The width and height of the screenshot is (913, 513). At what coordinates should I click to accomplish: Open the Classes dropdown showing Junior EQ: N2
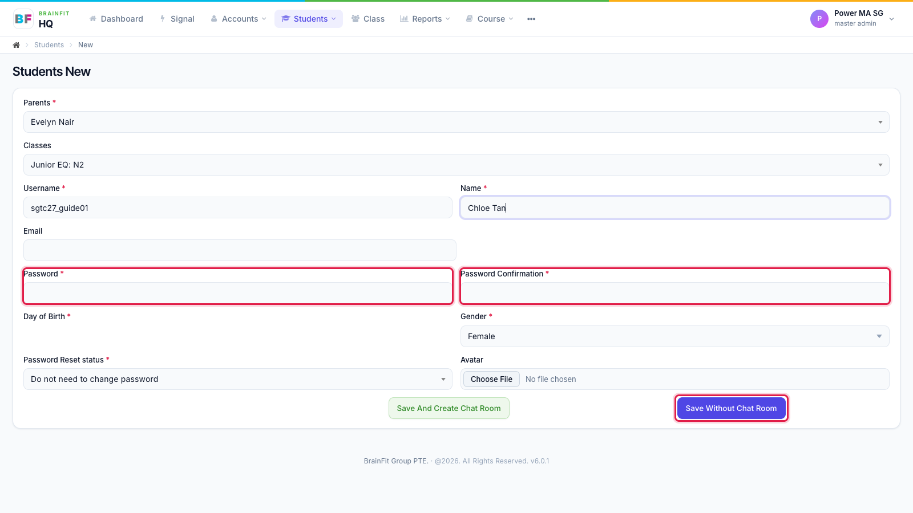coord(457,165)
